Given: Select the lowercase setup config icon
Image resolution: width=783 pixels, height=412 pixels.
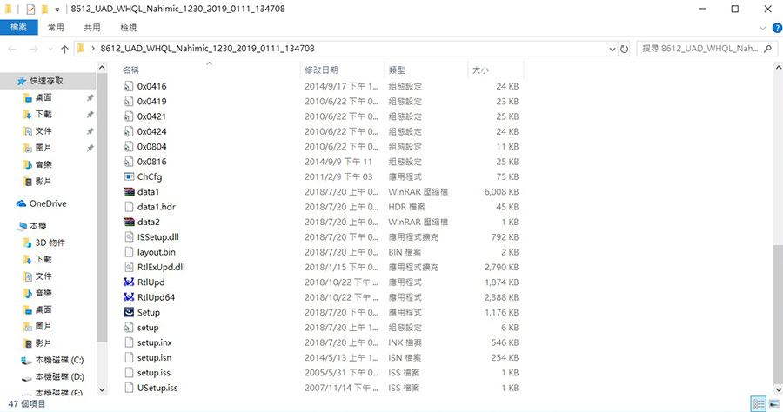Looking at the screenshot, I should [129, 327].
